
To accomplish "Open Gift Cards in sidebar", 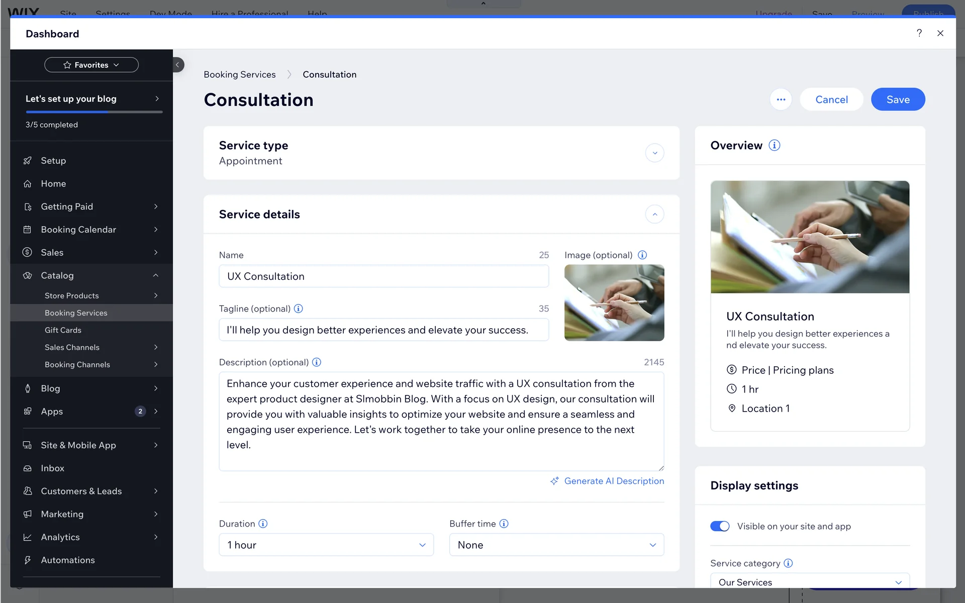I will click(x=63, y=330).
